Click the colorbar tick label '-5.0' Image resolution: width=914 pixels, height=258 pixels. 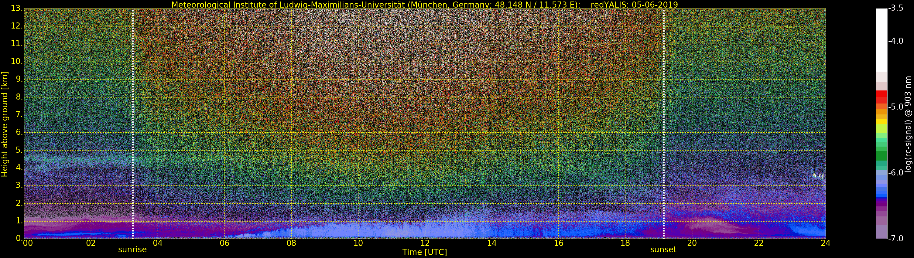click(896, 107)
